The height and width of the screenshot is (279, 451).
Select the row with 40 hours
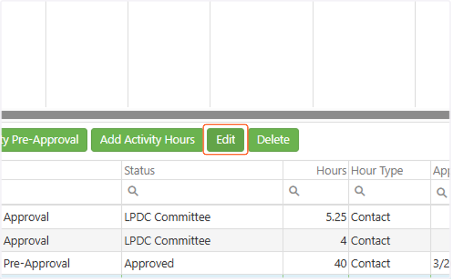[225, 264]
